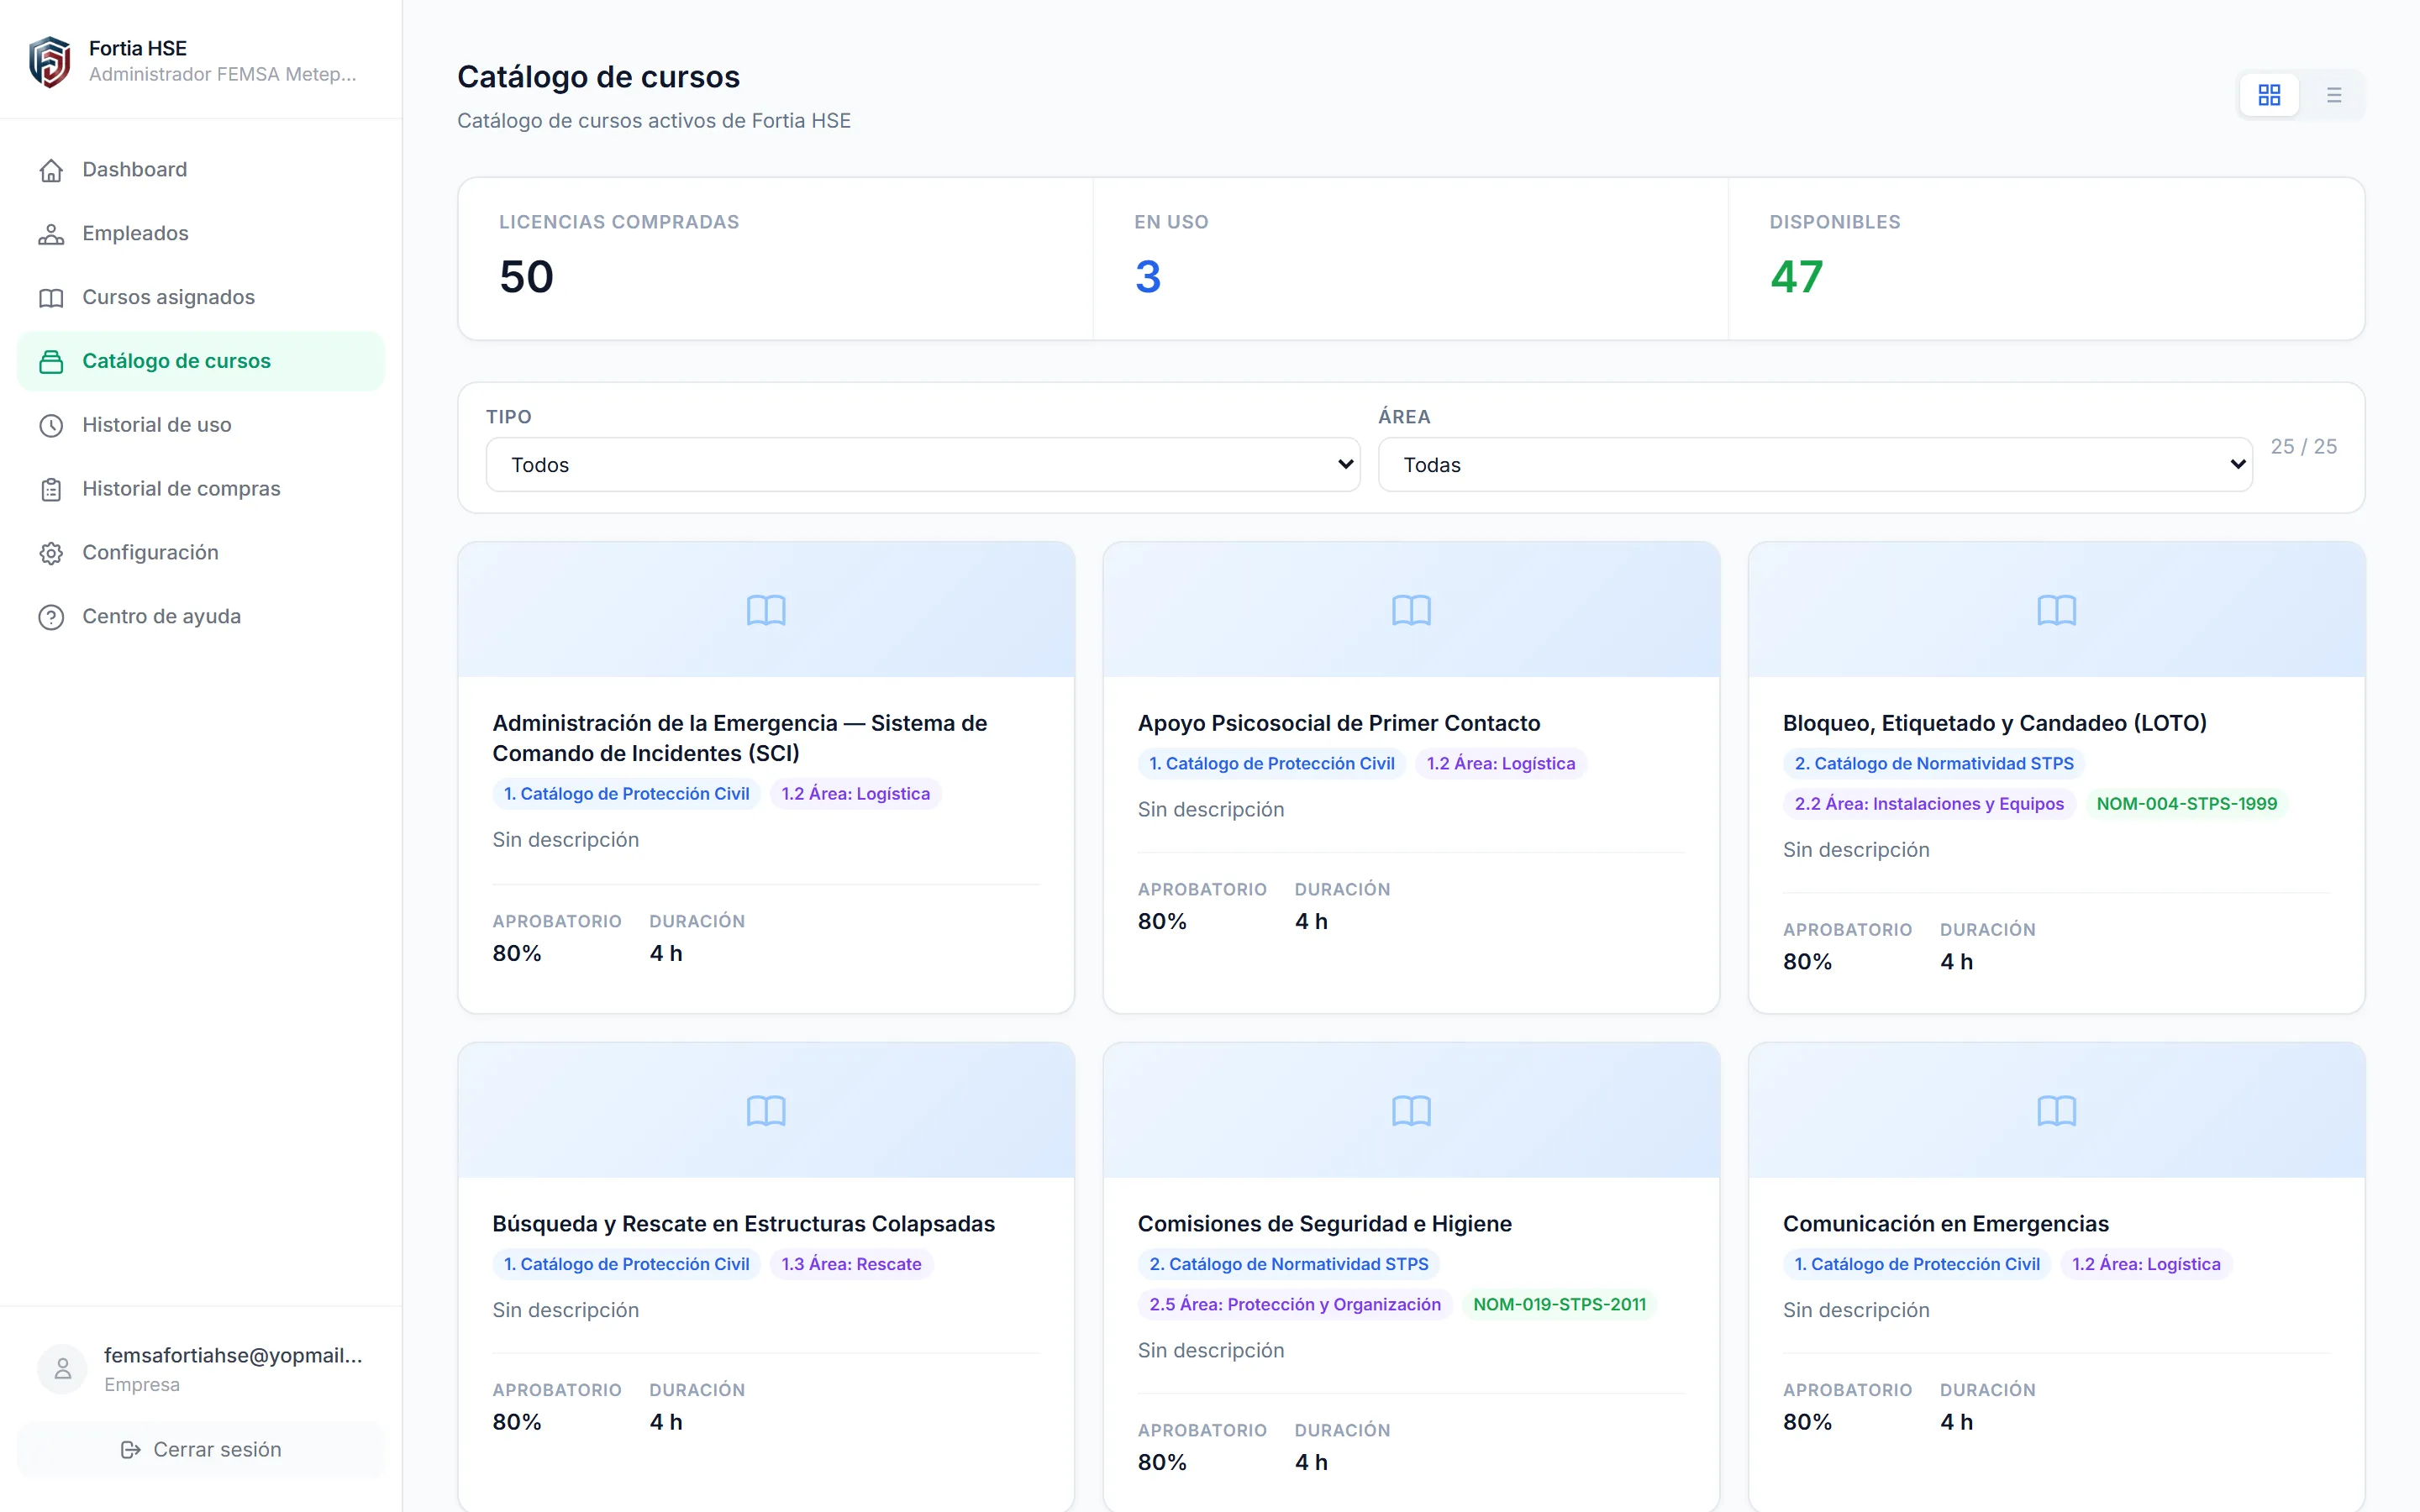Click the user avatar icon beside the email
This screenshot has width=2420, height=1512.
point(62,1369)
